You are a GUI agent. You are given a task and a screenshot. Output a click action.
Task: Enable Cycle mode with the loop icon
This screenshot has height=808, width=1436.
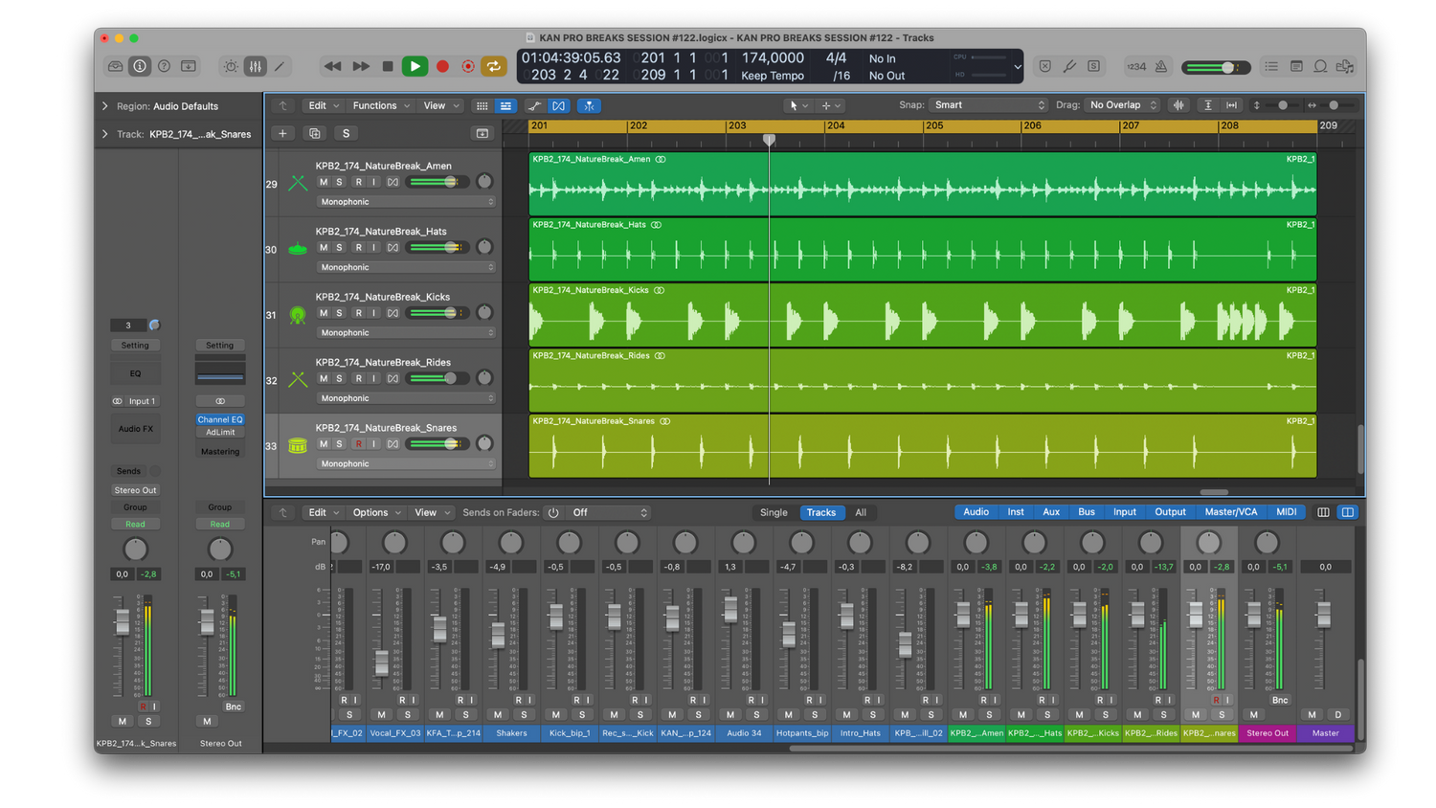pos(494,66)
